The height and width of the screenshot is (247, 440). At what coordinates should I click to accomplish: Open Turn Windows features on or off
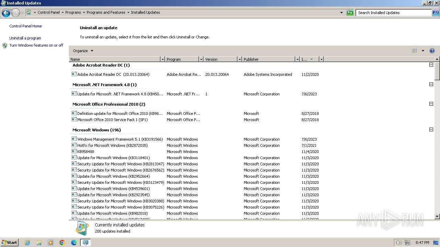click(x=36, y=45)
